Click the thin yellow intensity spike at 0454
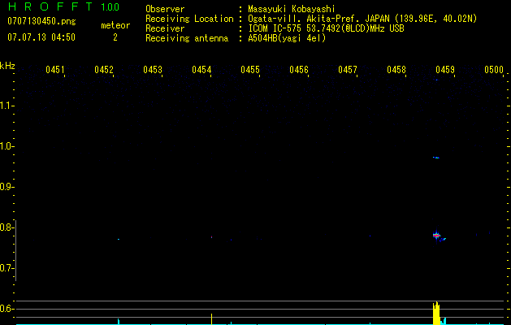511x325 pixels. tap(211, 318)
